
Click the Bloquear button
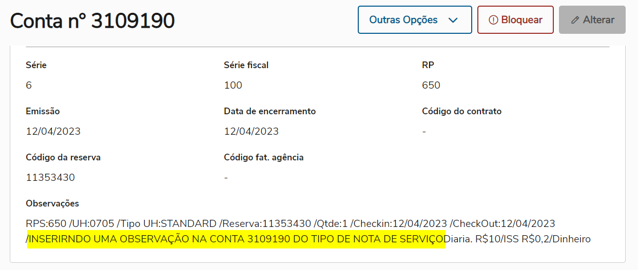click(x=515, y=20)
